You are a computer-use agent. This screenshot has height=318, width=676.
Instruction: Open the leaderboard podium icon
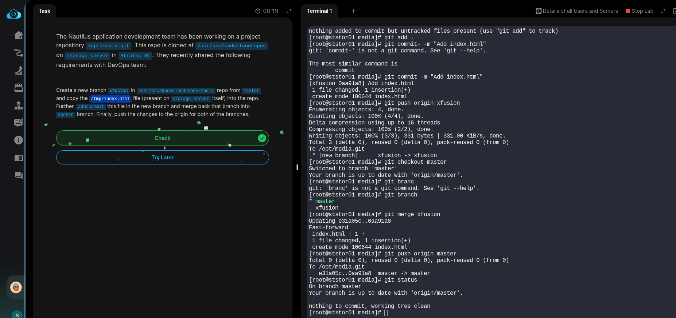pyautogui.click(x=19, y=105)
